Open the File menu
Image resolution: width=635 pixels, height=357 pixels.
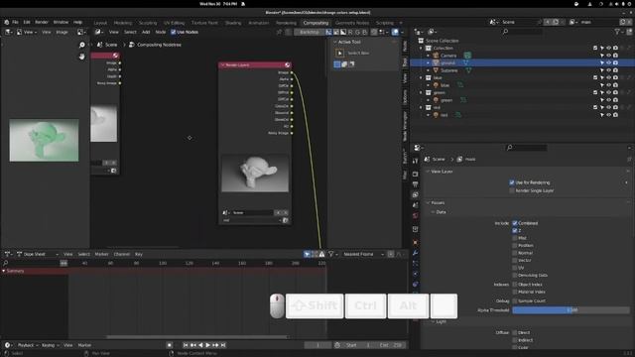coord(16,22)
